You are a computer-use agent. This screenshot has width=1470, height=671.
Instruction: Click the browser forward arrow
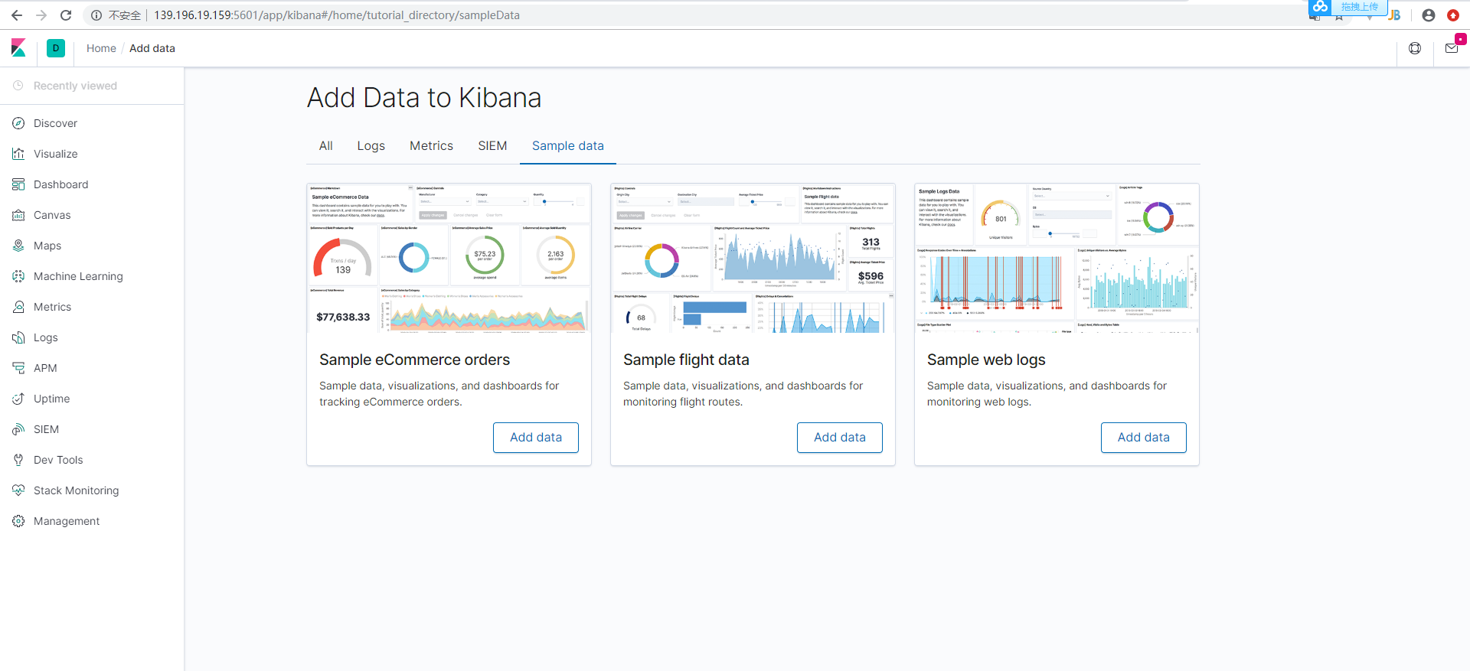[41, 15]
